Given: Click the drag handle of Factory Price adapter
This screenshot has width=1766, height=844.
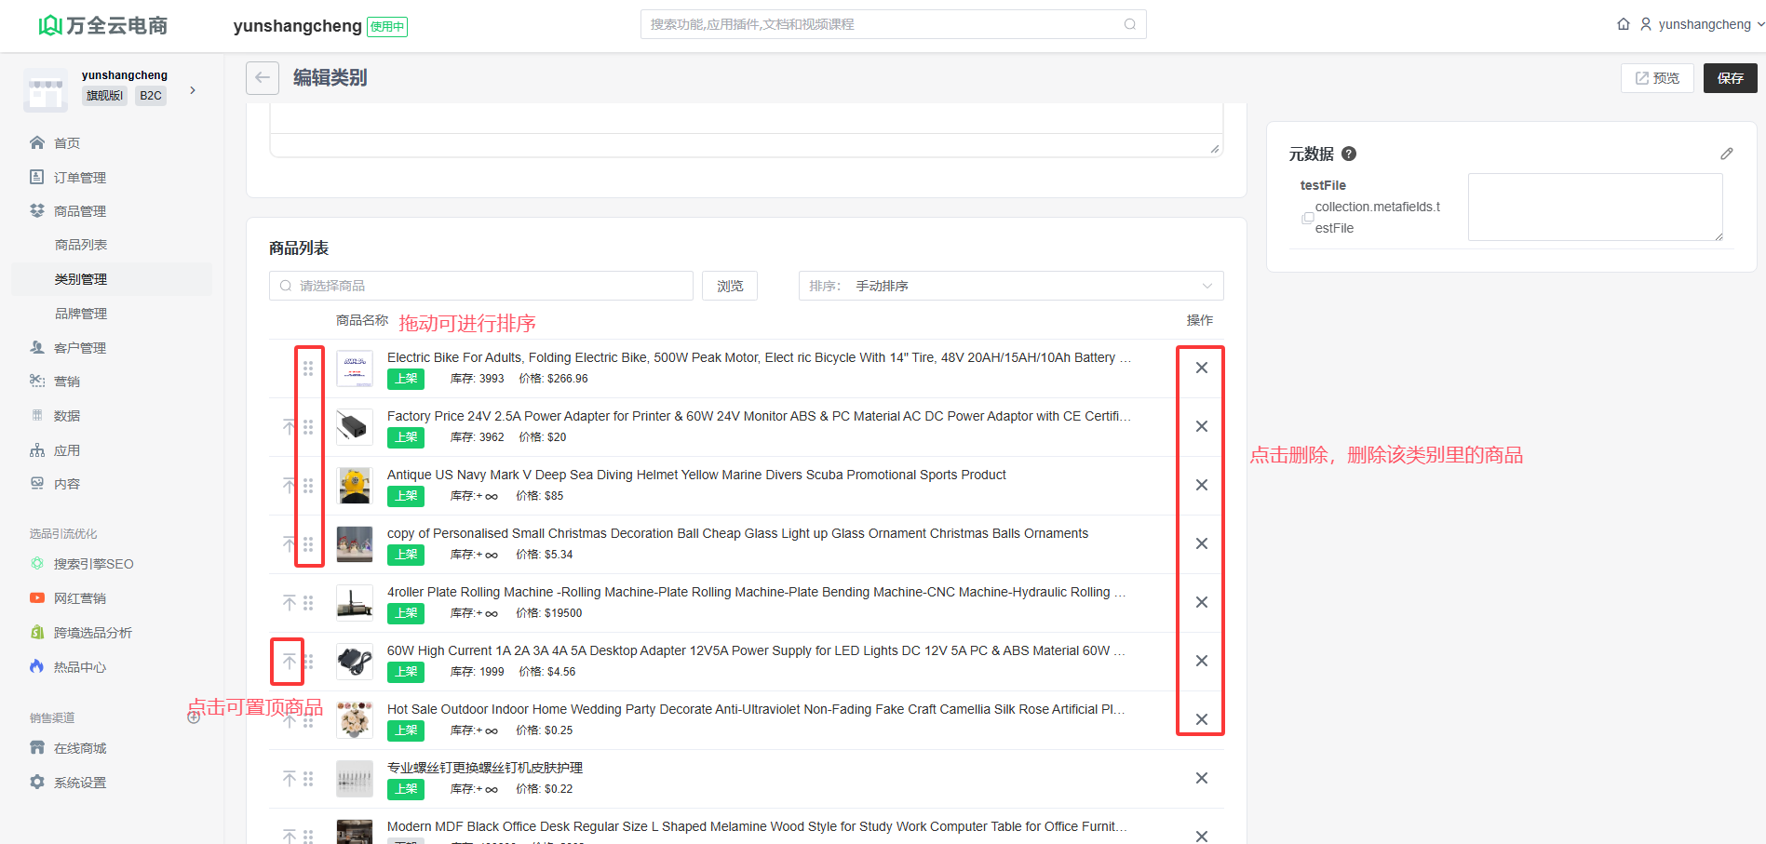Looking at the screenshot, I should [308, 427].
